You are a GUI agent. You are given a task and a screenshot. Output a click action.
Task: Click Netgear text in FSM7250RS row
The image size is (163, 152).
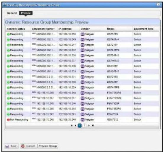(90, 93)
